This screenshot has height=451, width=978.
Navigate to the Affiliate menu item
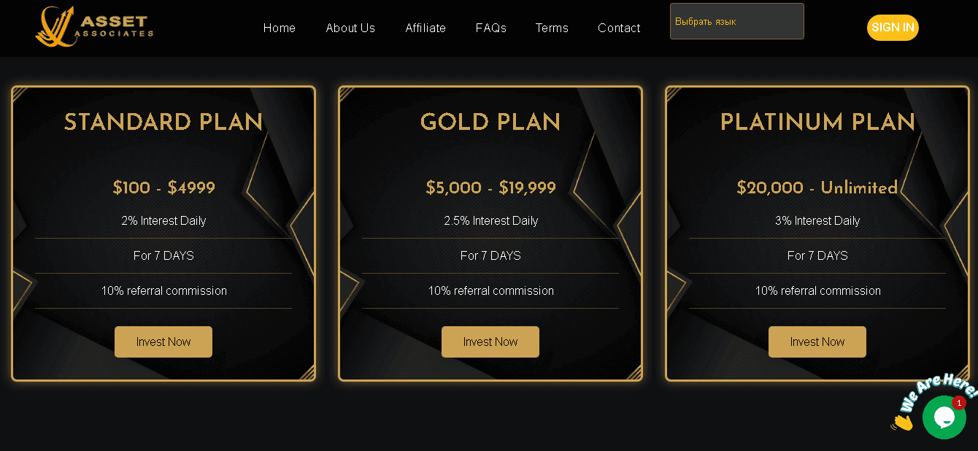(x=426, y=28)
